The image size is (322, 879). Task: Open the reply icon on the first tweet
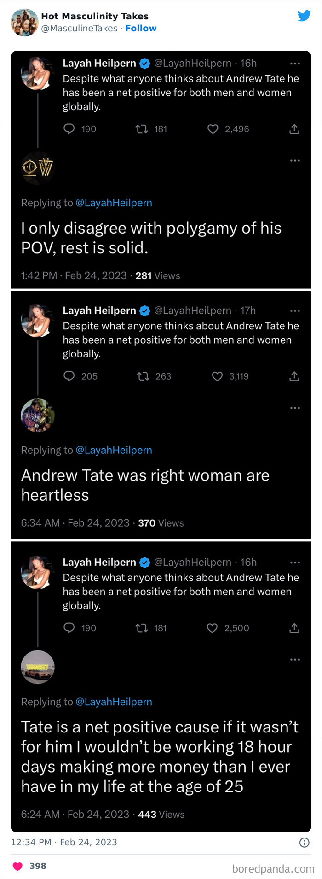70,129
